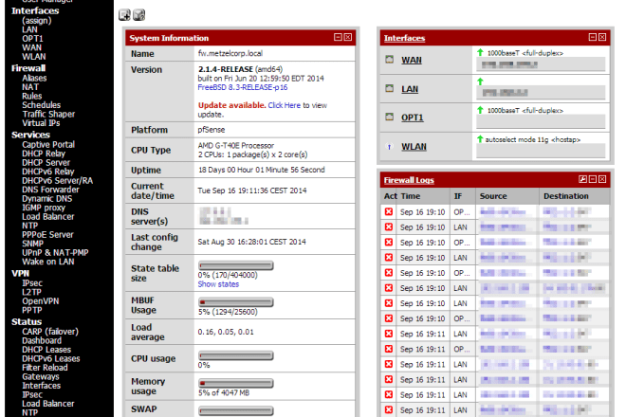
Task: Open the Interfaces widget title link
Action: pos(404,38)
